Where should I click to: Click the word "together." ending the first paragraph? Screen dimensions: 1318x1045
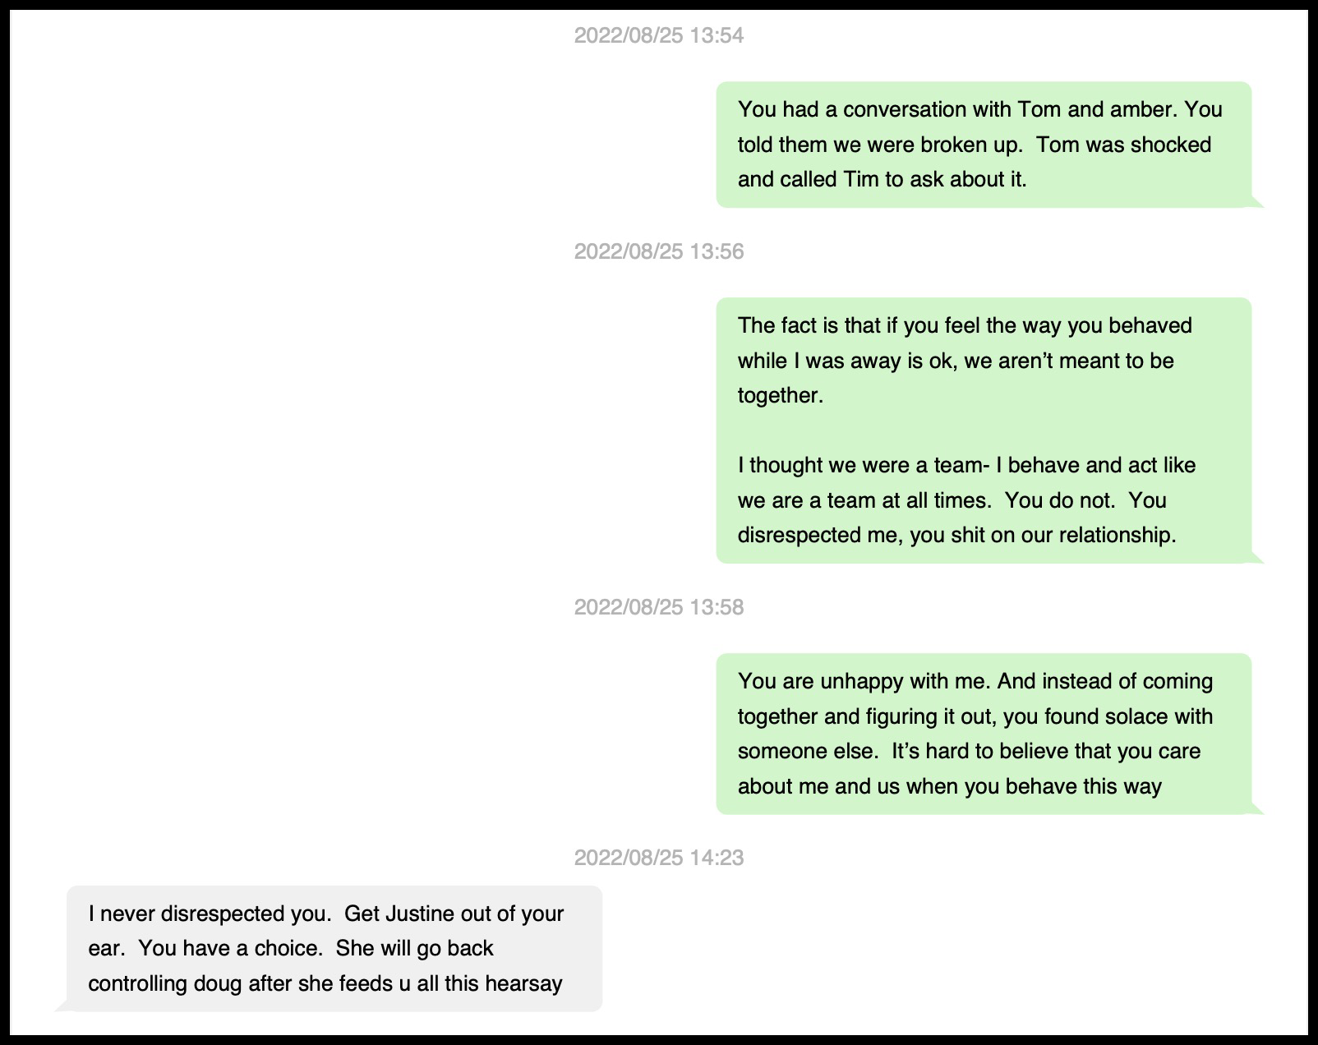pos(780,395)
